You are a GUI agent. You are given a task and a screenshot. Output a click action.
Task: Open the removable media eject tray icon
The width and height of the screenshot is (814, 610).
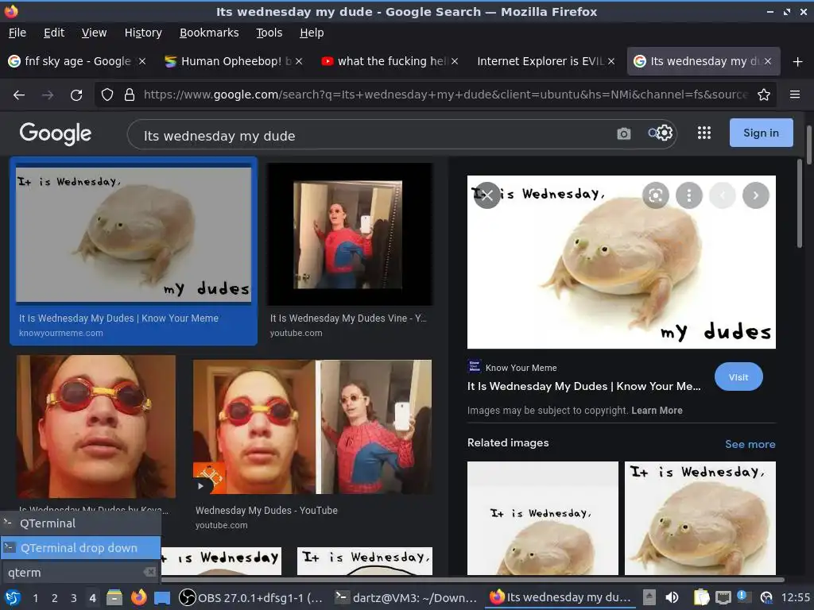click(x=649, y=597)
